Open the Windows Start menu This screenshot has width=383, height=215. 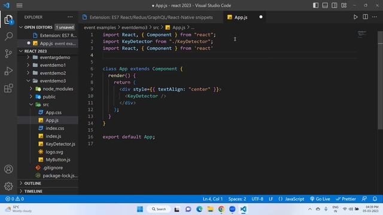click(x=140, y=209)
